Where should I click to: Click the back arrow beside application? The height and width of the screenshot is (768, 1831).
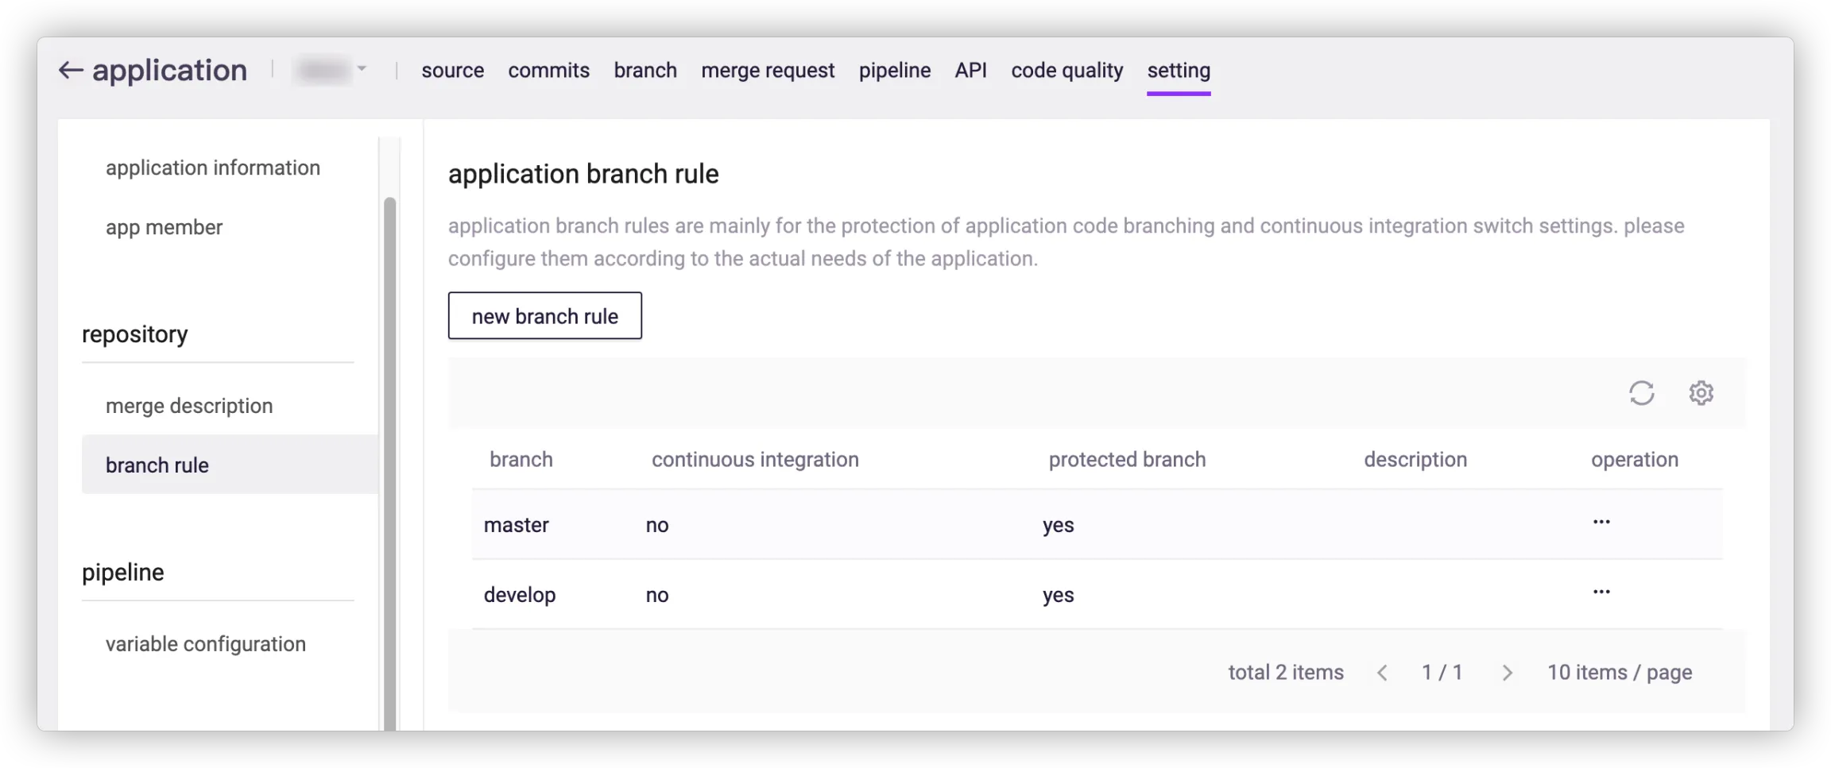tap(71, 71)
